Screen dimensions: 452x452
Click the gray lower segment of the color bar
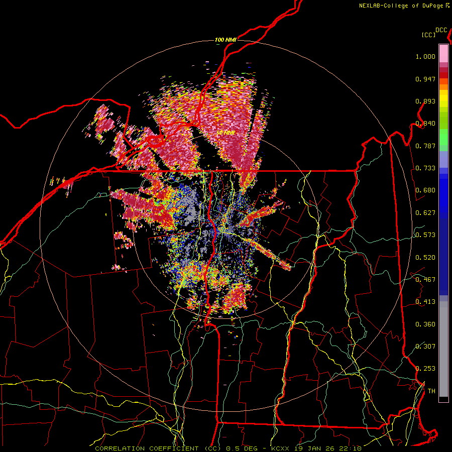click(x=443, y=349)
